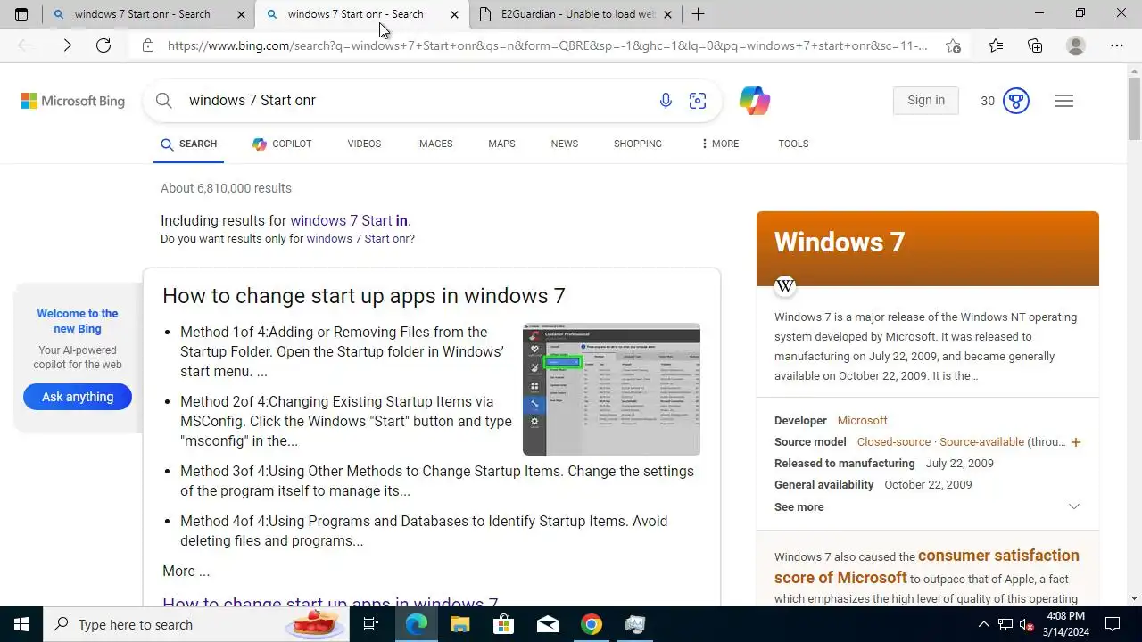Click More under startup methods
The width and height of the screenshot is (1142, 642).
[x=186, y=572]
